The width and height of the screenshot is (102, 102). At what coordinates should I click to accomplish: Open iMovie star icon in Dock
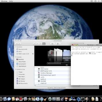tap(29, 99)
